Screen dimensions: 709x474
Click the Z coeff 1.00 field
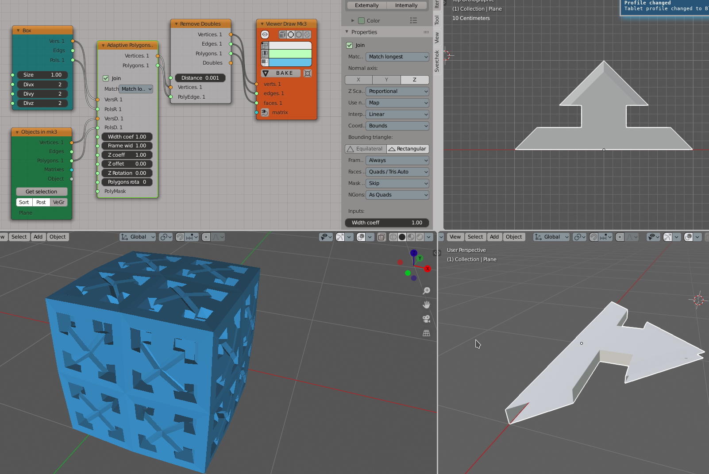[x=127, y=155]
